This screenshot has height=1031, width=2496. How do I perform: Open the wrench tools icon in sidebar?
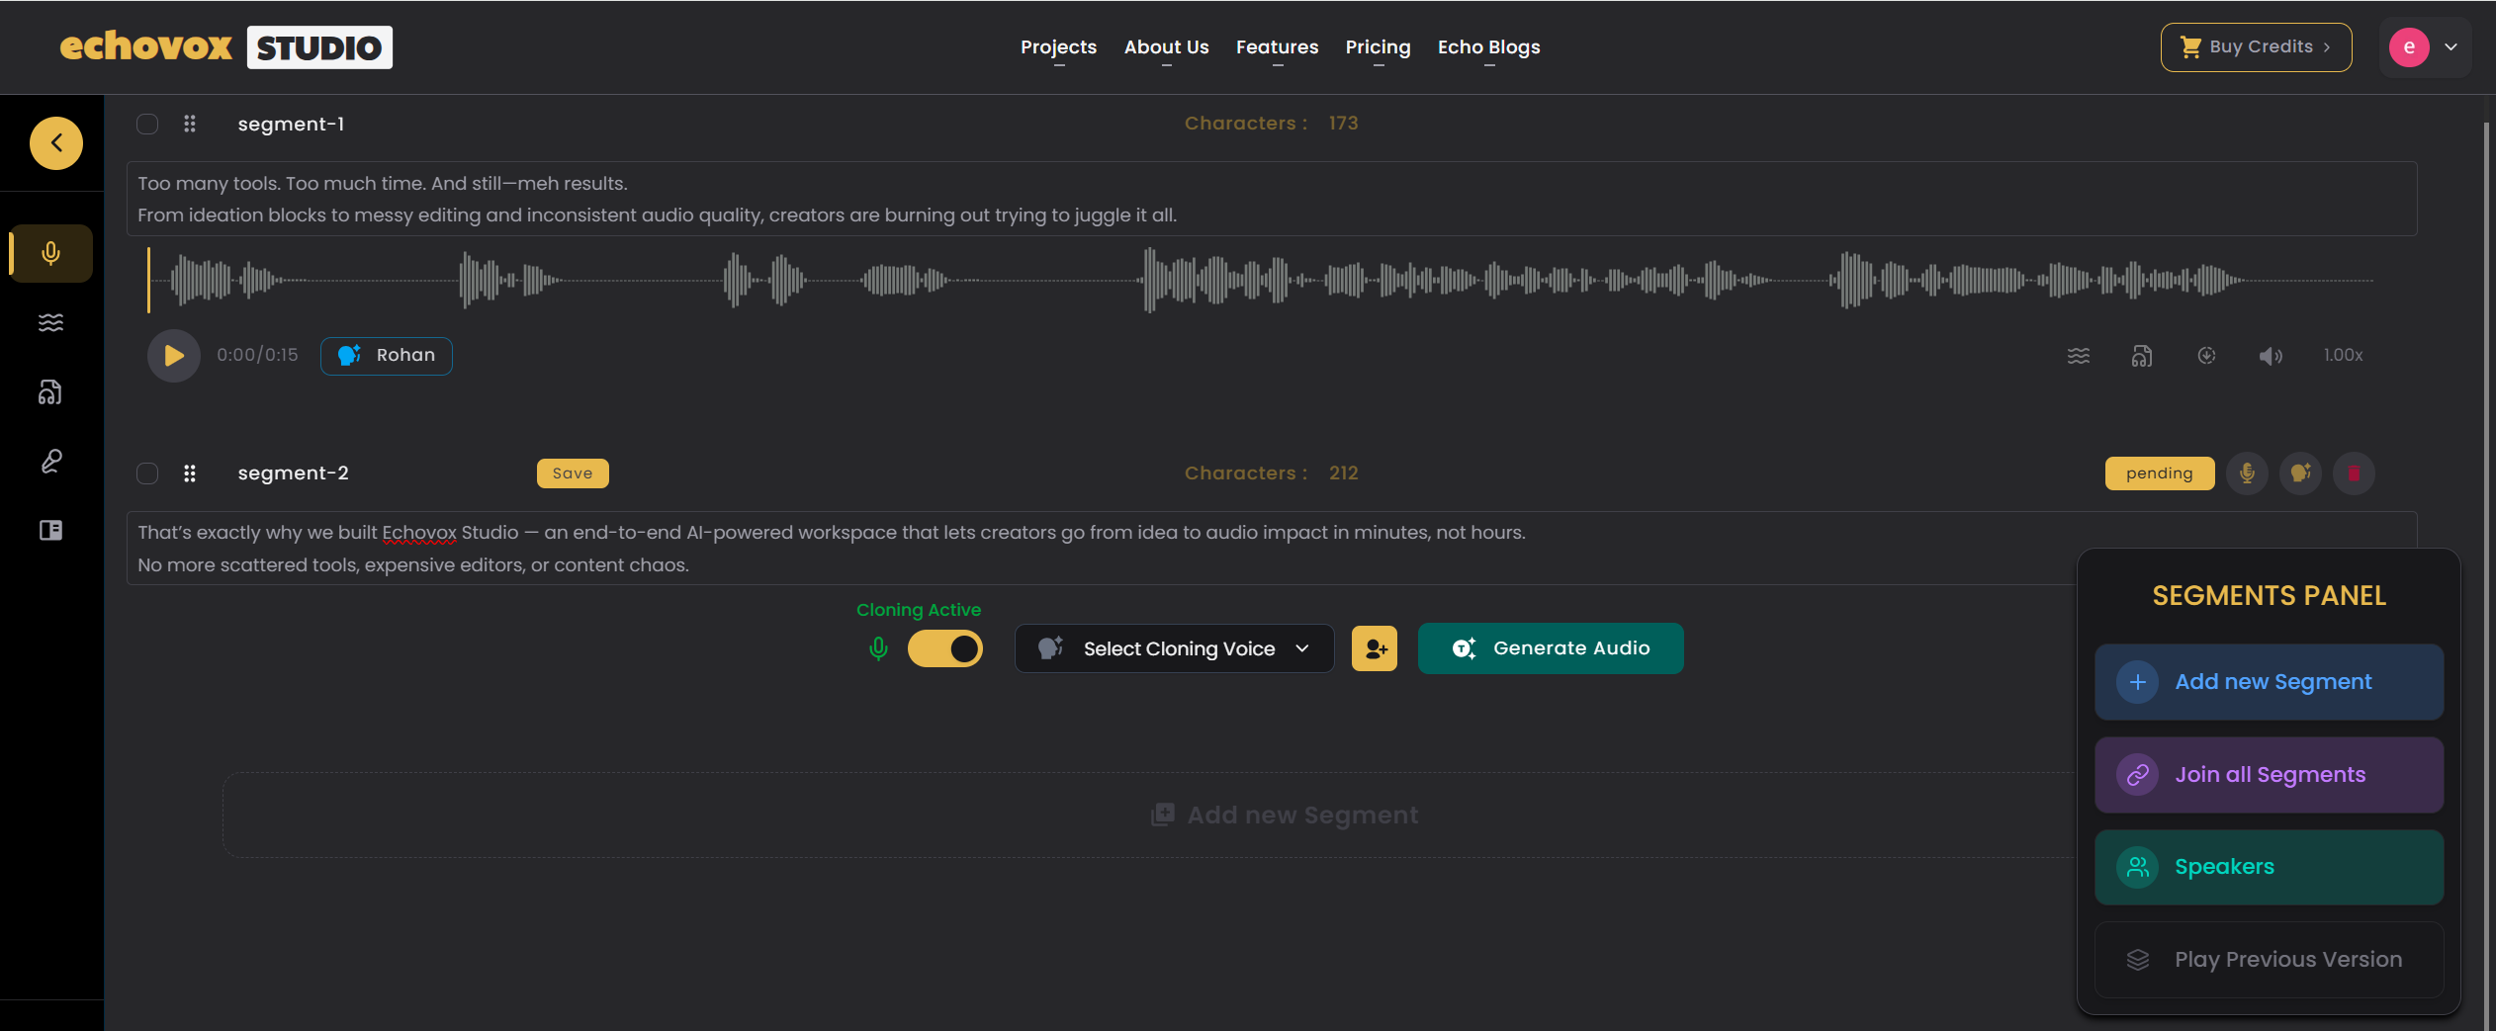[x=51, y=462]
